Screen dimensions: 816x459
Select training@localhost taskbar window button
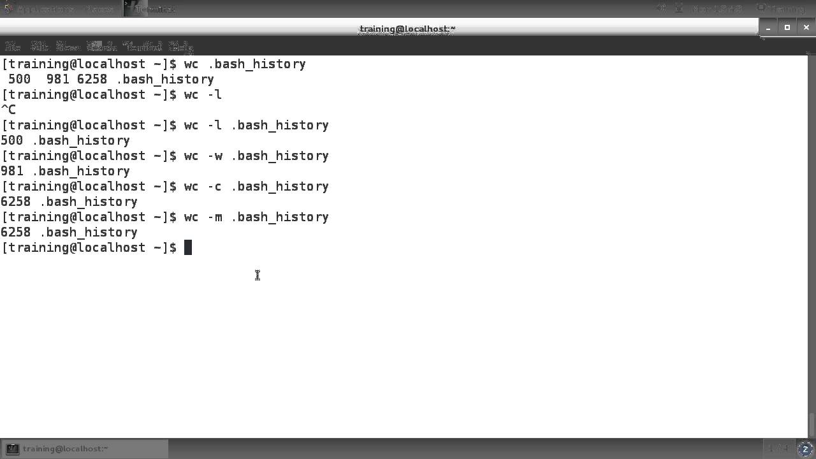[x=84, y=449]
